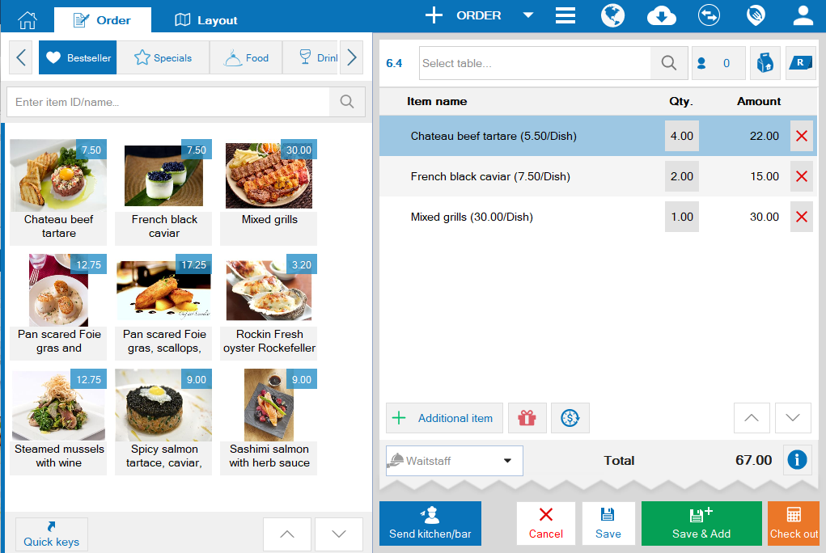Click the item search magnifier icon
This screenshot has width=826, height=553.
pos(347,102)
